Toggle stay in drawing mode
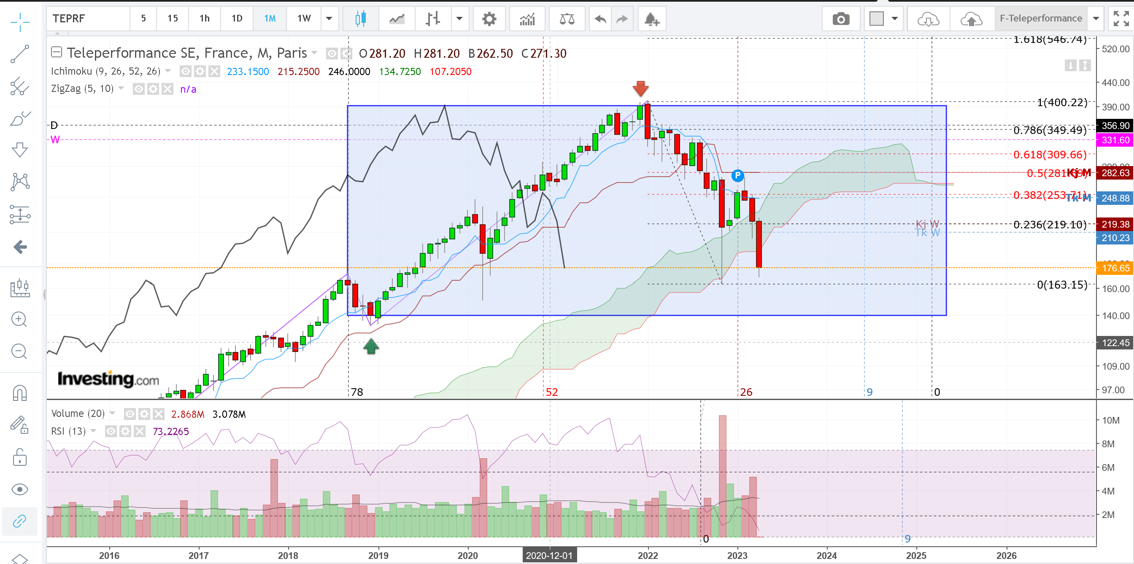 click(20, 424)
